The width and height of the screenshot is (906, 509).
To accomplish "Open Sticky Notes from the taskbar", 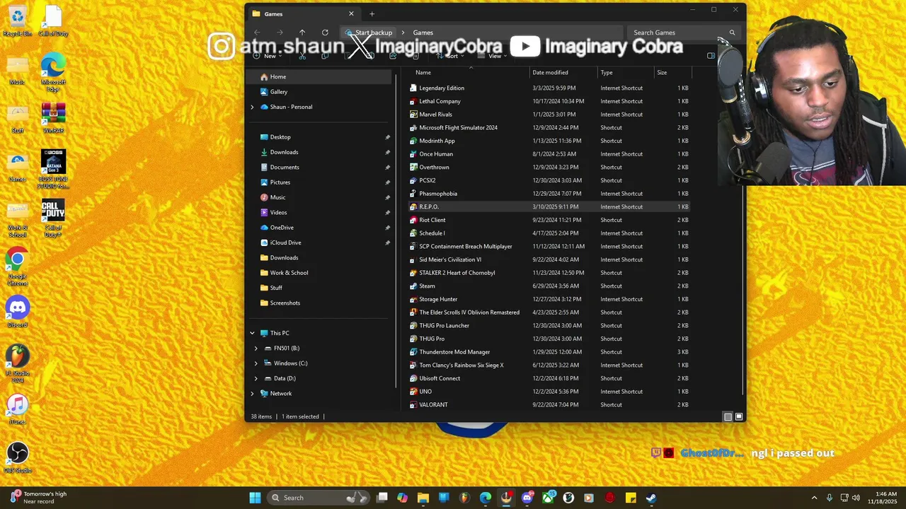I will [x=630, y=498].
